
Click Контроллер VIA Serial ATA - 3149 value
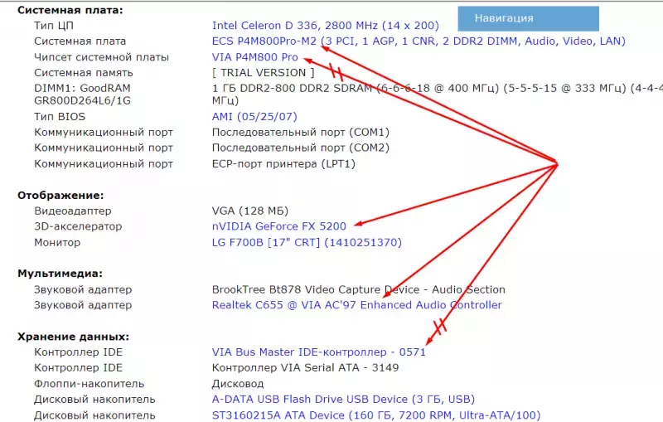(x=305, y=367)
